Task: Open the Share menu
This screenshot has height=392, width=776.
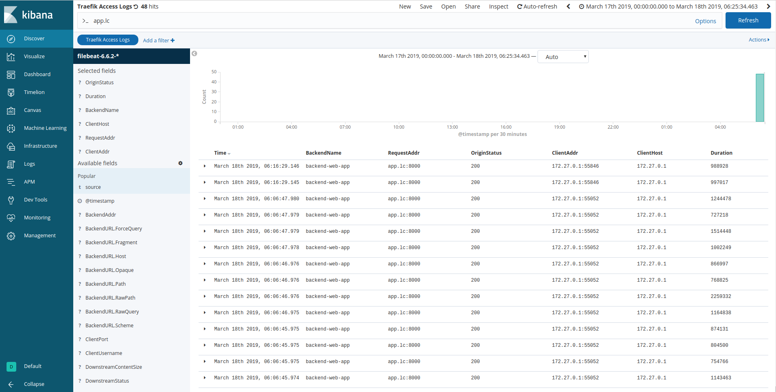Action: (x=472, y=6)
